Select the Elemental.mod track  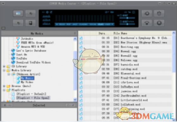pyautogui.click(x=125, y=74)
